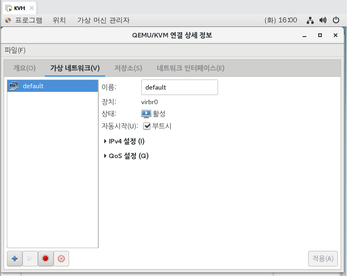The height and width of the screenshot is (276, 347).
Task: Click the virbr0 device value
Action: point(149,102)
